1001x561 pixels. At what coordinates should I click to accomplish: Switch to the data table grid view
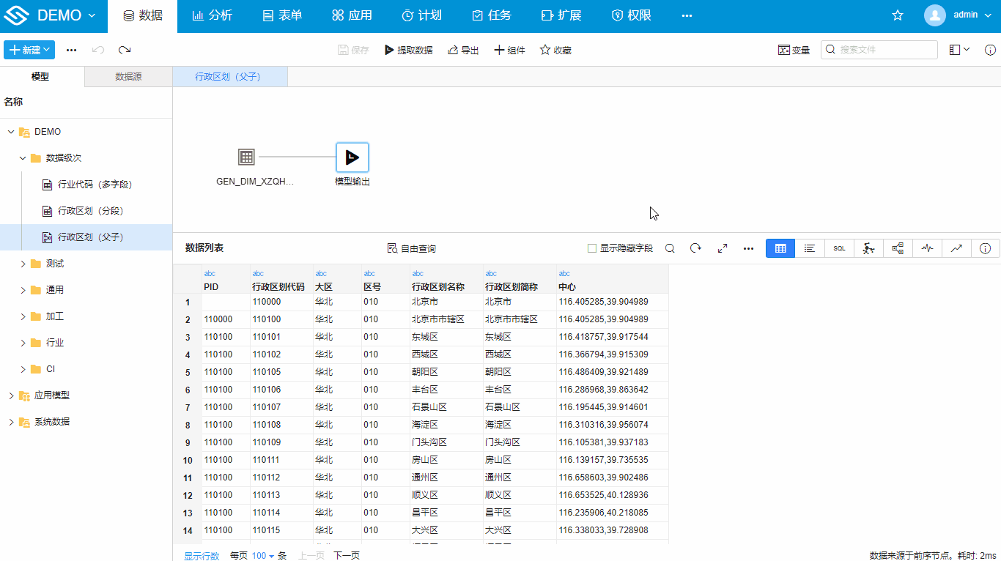click(780, 248)
